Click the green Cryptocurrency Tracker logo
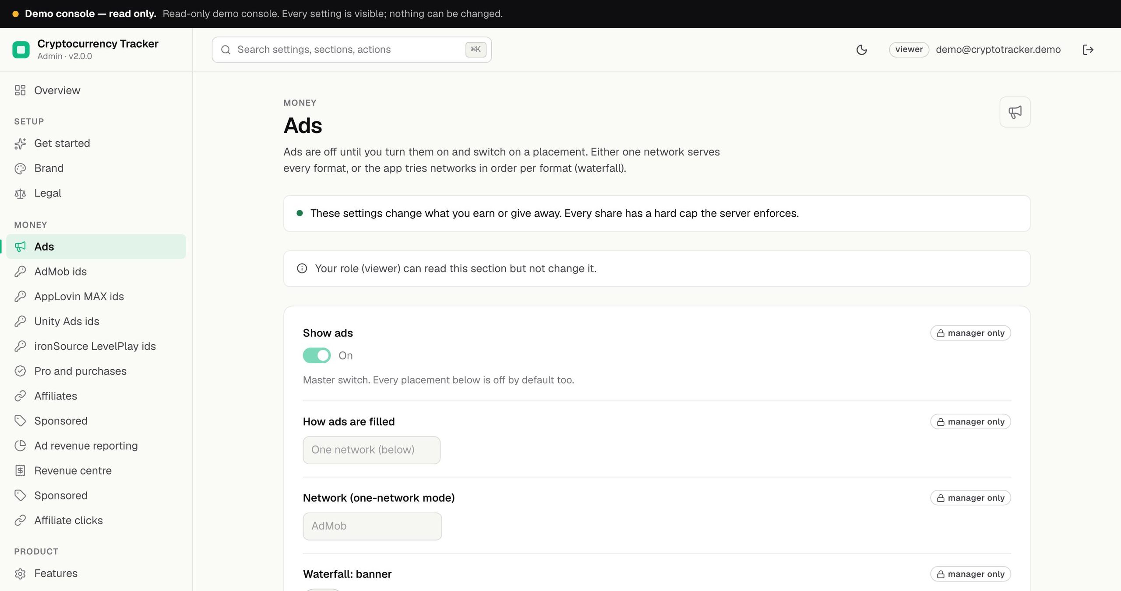 [x=21, y=49]
